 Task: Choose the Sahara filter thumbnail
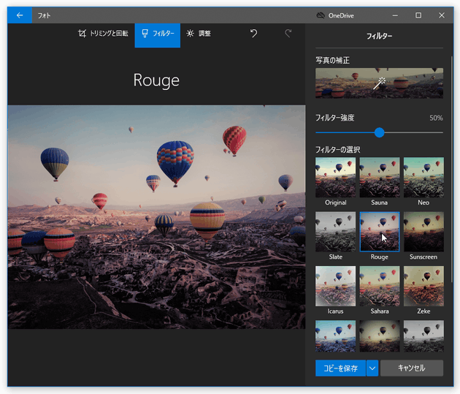[x=380, y=286]
